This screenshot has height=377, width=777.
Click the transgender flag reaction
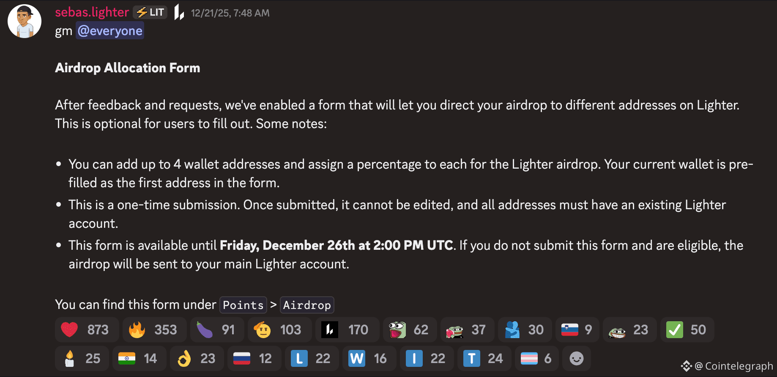click(536, 358)
